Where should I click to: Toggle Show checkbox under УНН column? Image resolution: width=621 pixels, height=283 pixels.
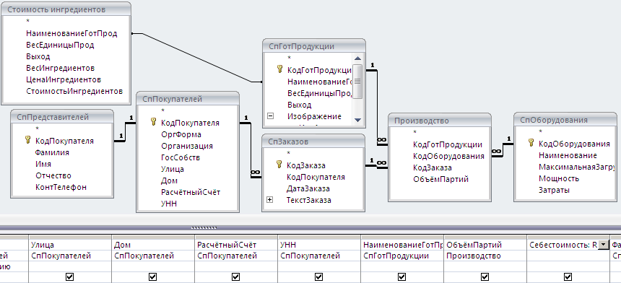click(x=319, y=277)
